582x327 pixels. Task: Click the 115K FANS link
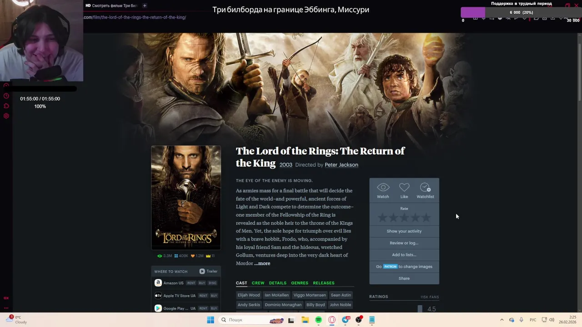[x=429, y=297]
